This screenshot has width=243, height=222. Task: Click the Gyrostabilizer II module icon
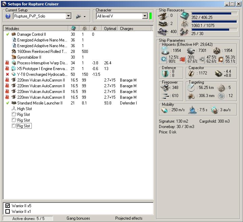click(x=14, y=57)
